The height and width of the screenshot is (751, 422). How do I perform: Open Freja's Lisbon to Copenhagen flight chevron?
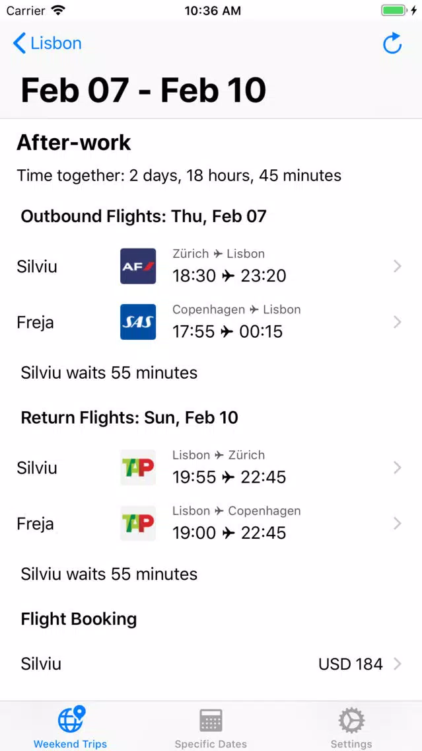397,524
